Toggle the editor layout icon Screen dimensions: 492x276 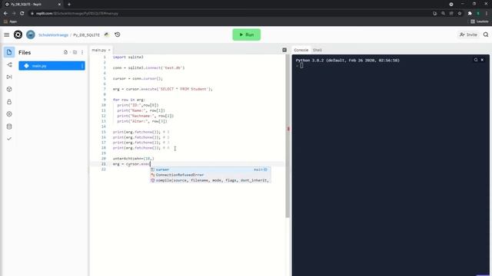point(284,50)
